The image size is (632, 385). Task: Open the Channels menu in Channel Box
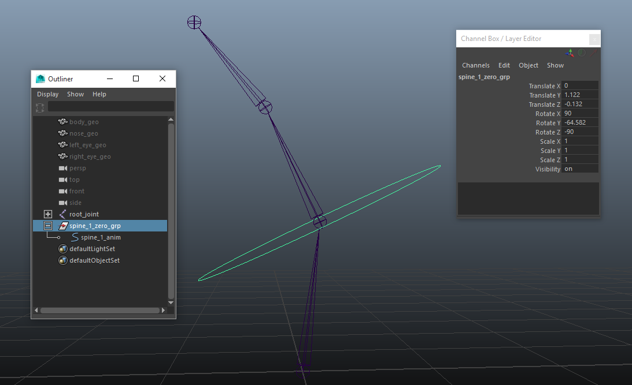tap(475, 65)
